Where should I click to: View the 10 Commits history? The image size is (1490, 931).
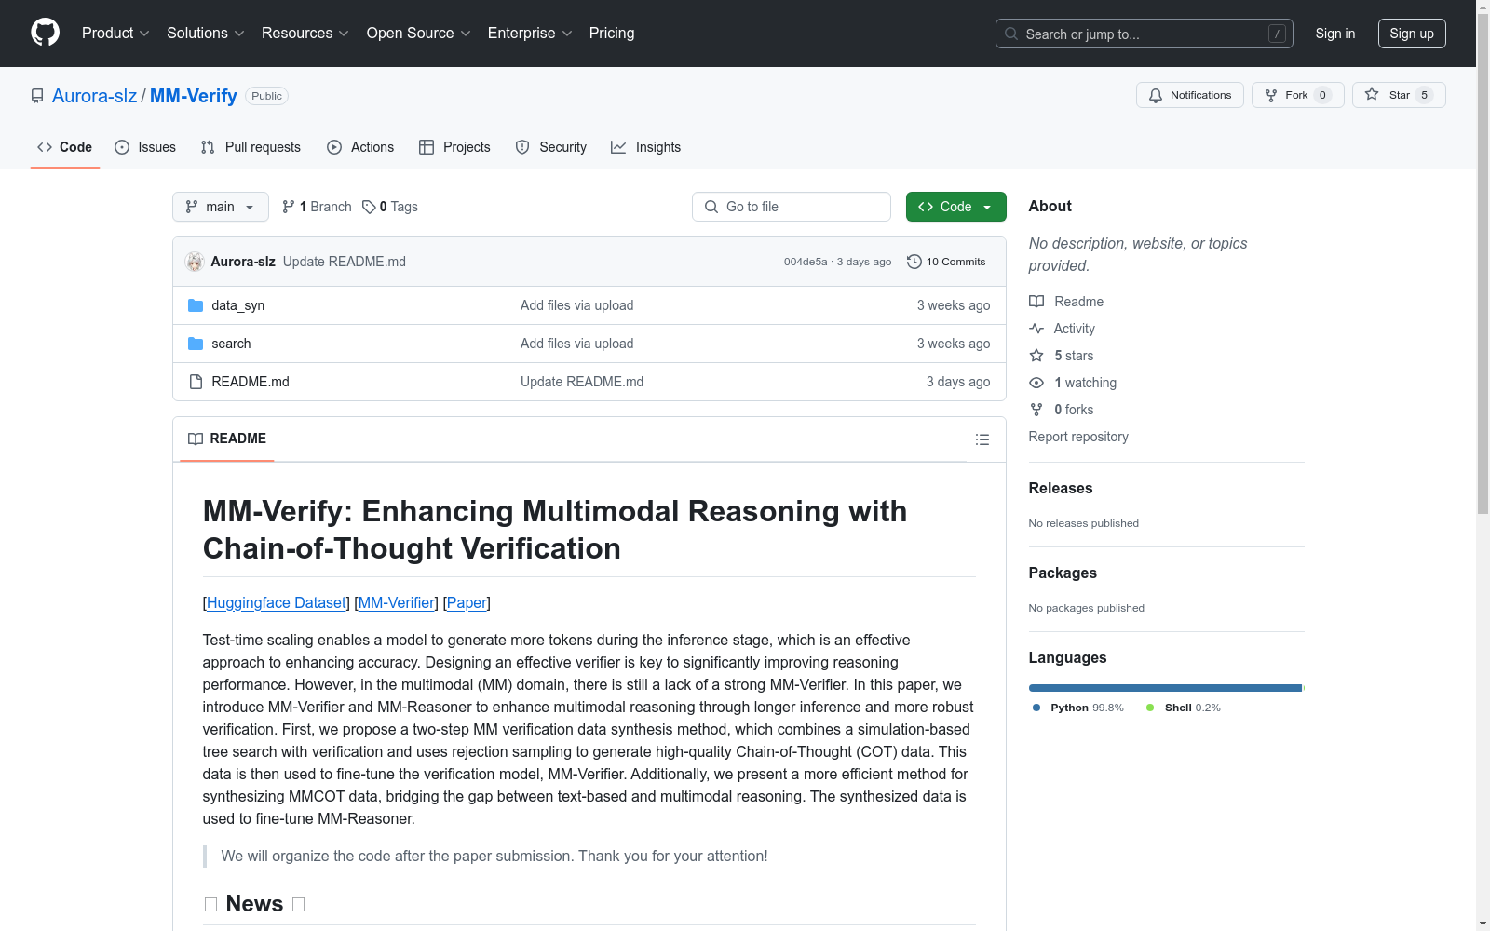pyautogui.click(x=946, y=262)
